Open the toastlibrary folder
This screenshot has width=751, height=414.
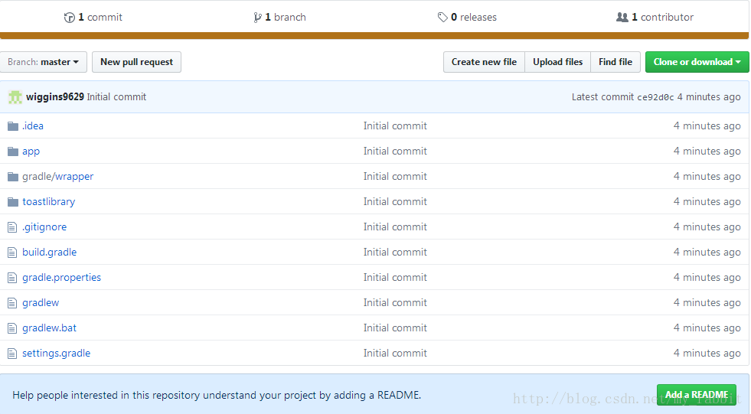click(48, 202)
